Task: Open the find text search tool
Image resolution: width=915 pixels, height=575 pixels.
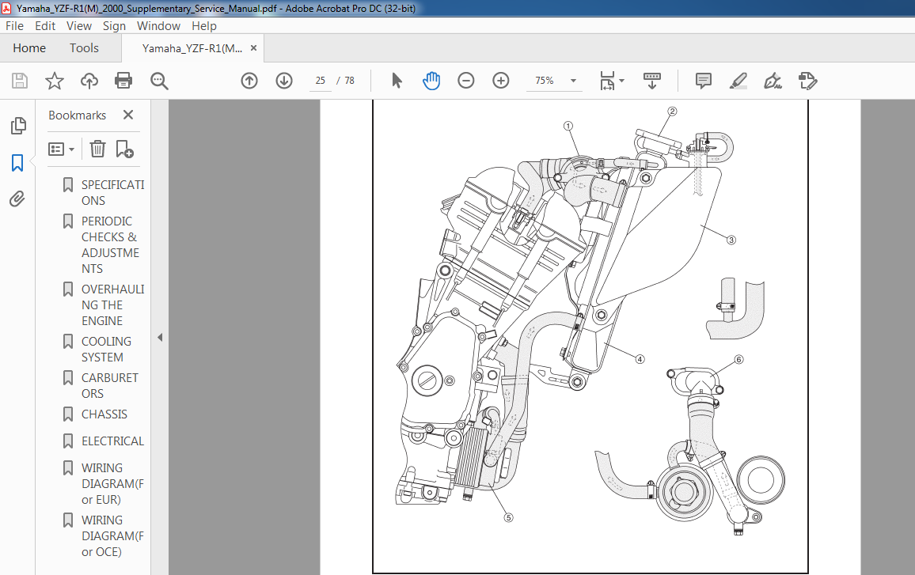Action: [159, 81]
